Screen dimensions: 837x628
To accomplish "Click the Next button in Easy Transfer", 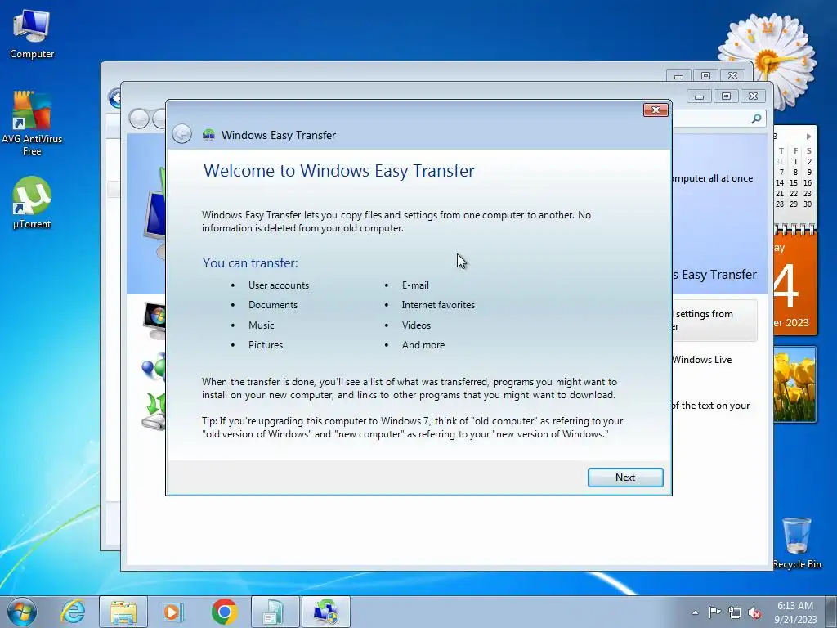I will tap(625, 478).
